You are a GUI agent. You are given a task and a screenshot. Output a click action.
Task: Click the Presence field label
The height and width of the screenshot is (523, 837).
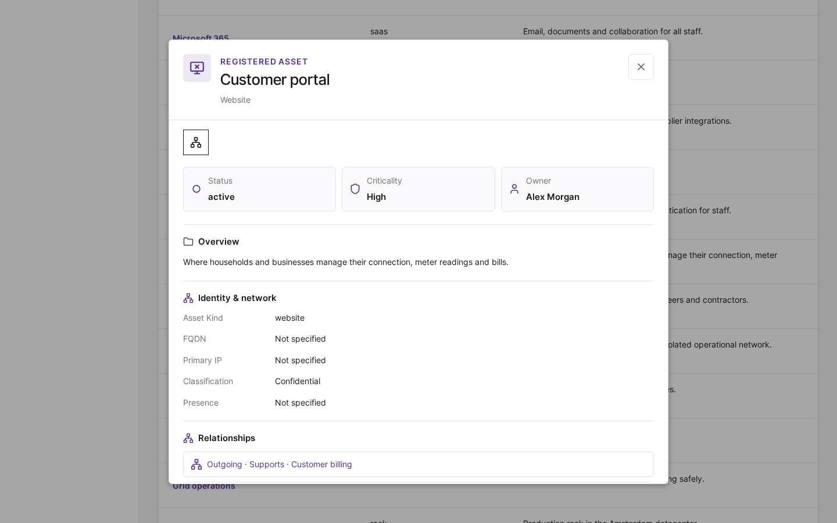201,403
